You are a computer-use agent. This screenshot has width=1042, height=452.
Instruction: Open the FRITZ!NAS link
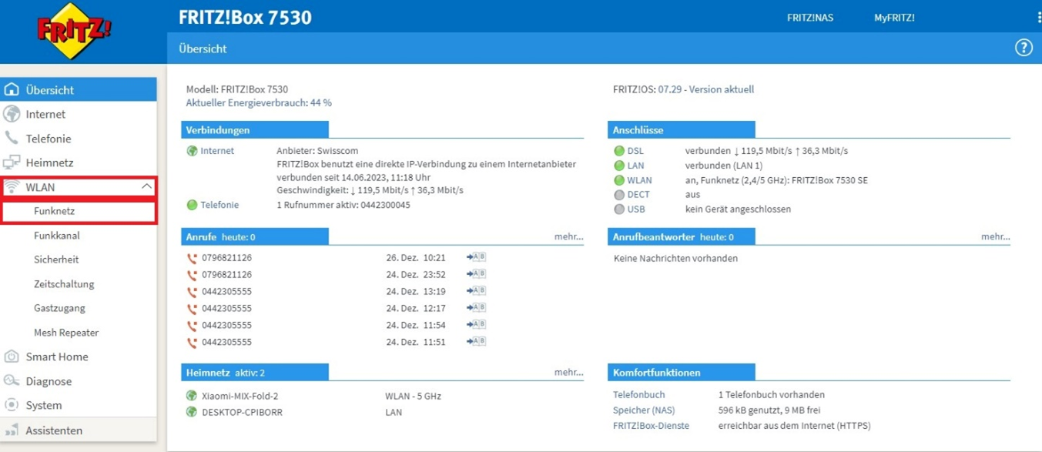pyautogui.click(x=809, y=18)
